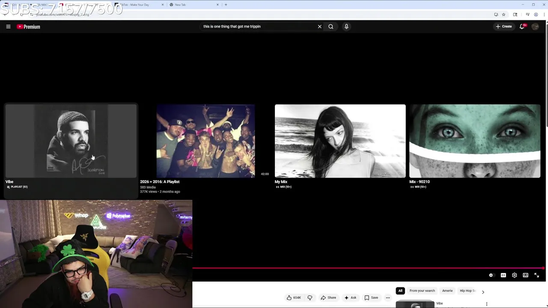The image size is (548, 308).
Task: Open the more actions ellipsis menu
Action: click(x=388, y=298)
